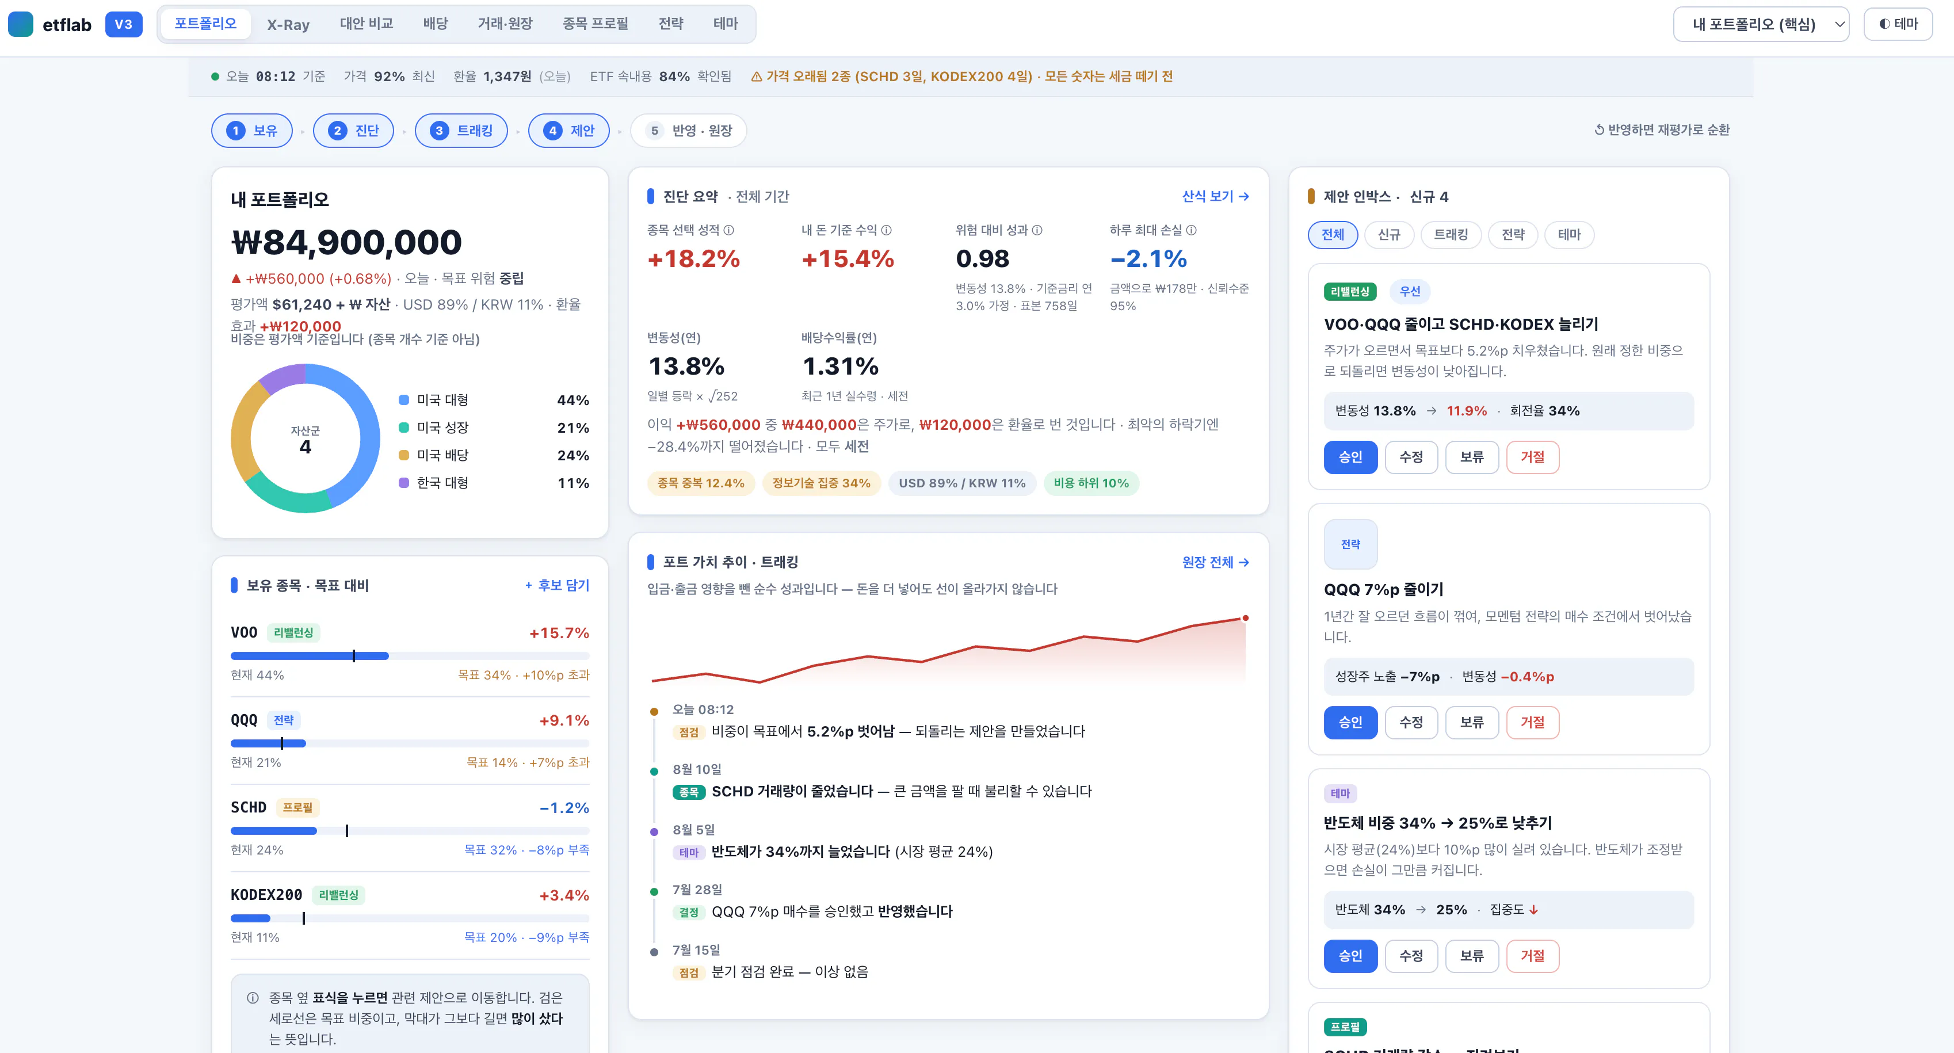Click the endpoint marker on the value chart
This screenshot has width=1954, height=1053.
[1245, 617]
